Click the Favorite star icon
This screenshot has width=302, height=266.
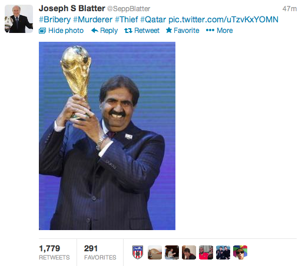(169, 30)
